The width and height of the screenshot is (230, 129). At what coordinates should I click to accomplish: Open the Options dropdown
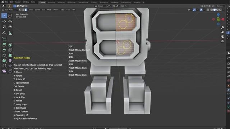point(220,6)
